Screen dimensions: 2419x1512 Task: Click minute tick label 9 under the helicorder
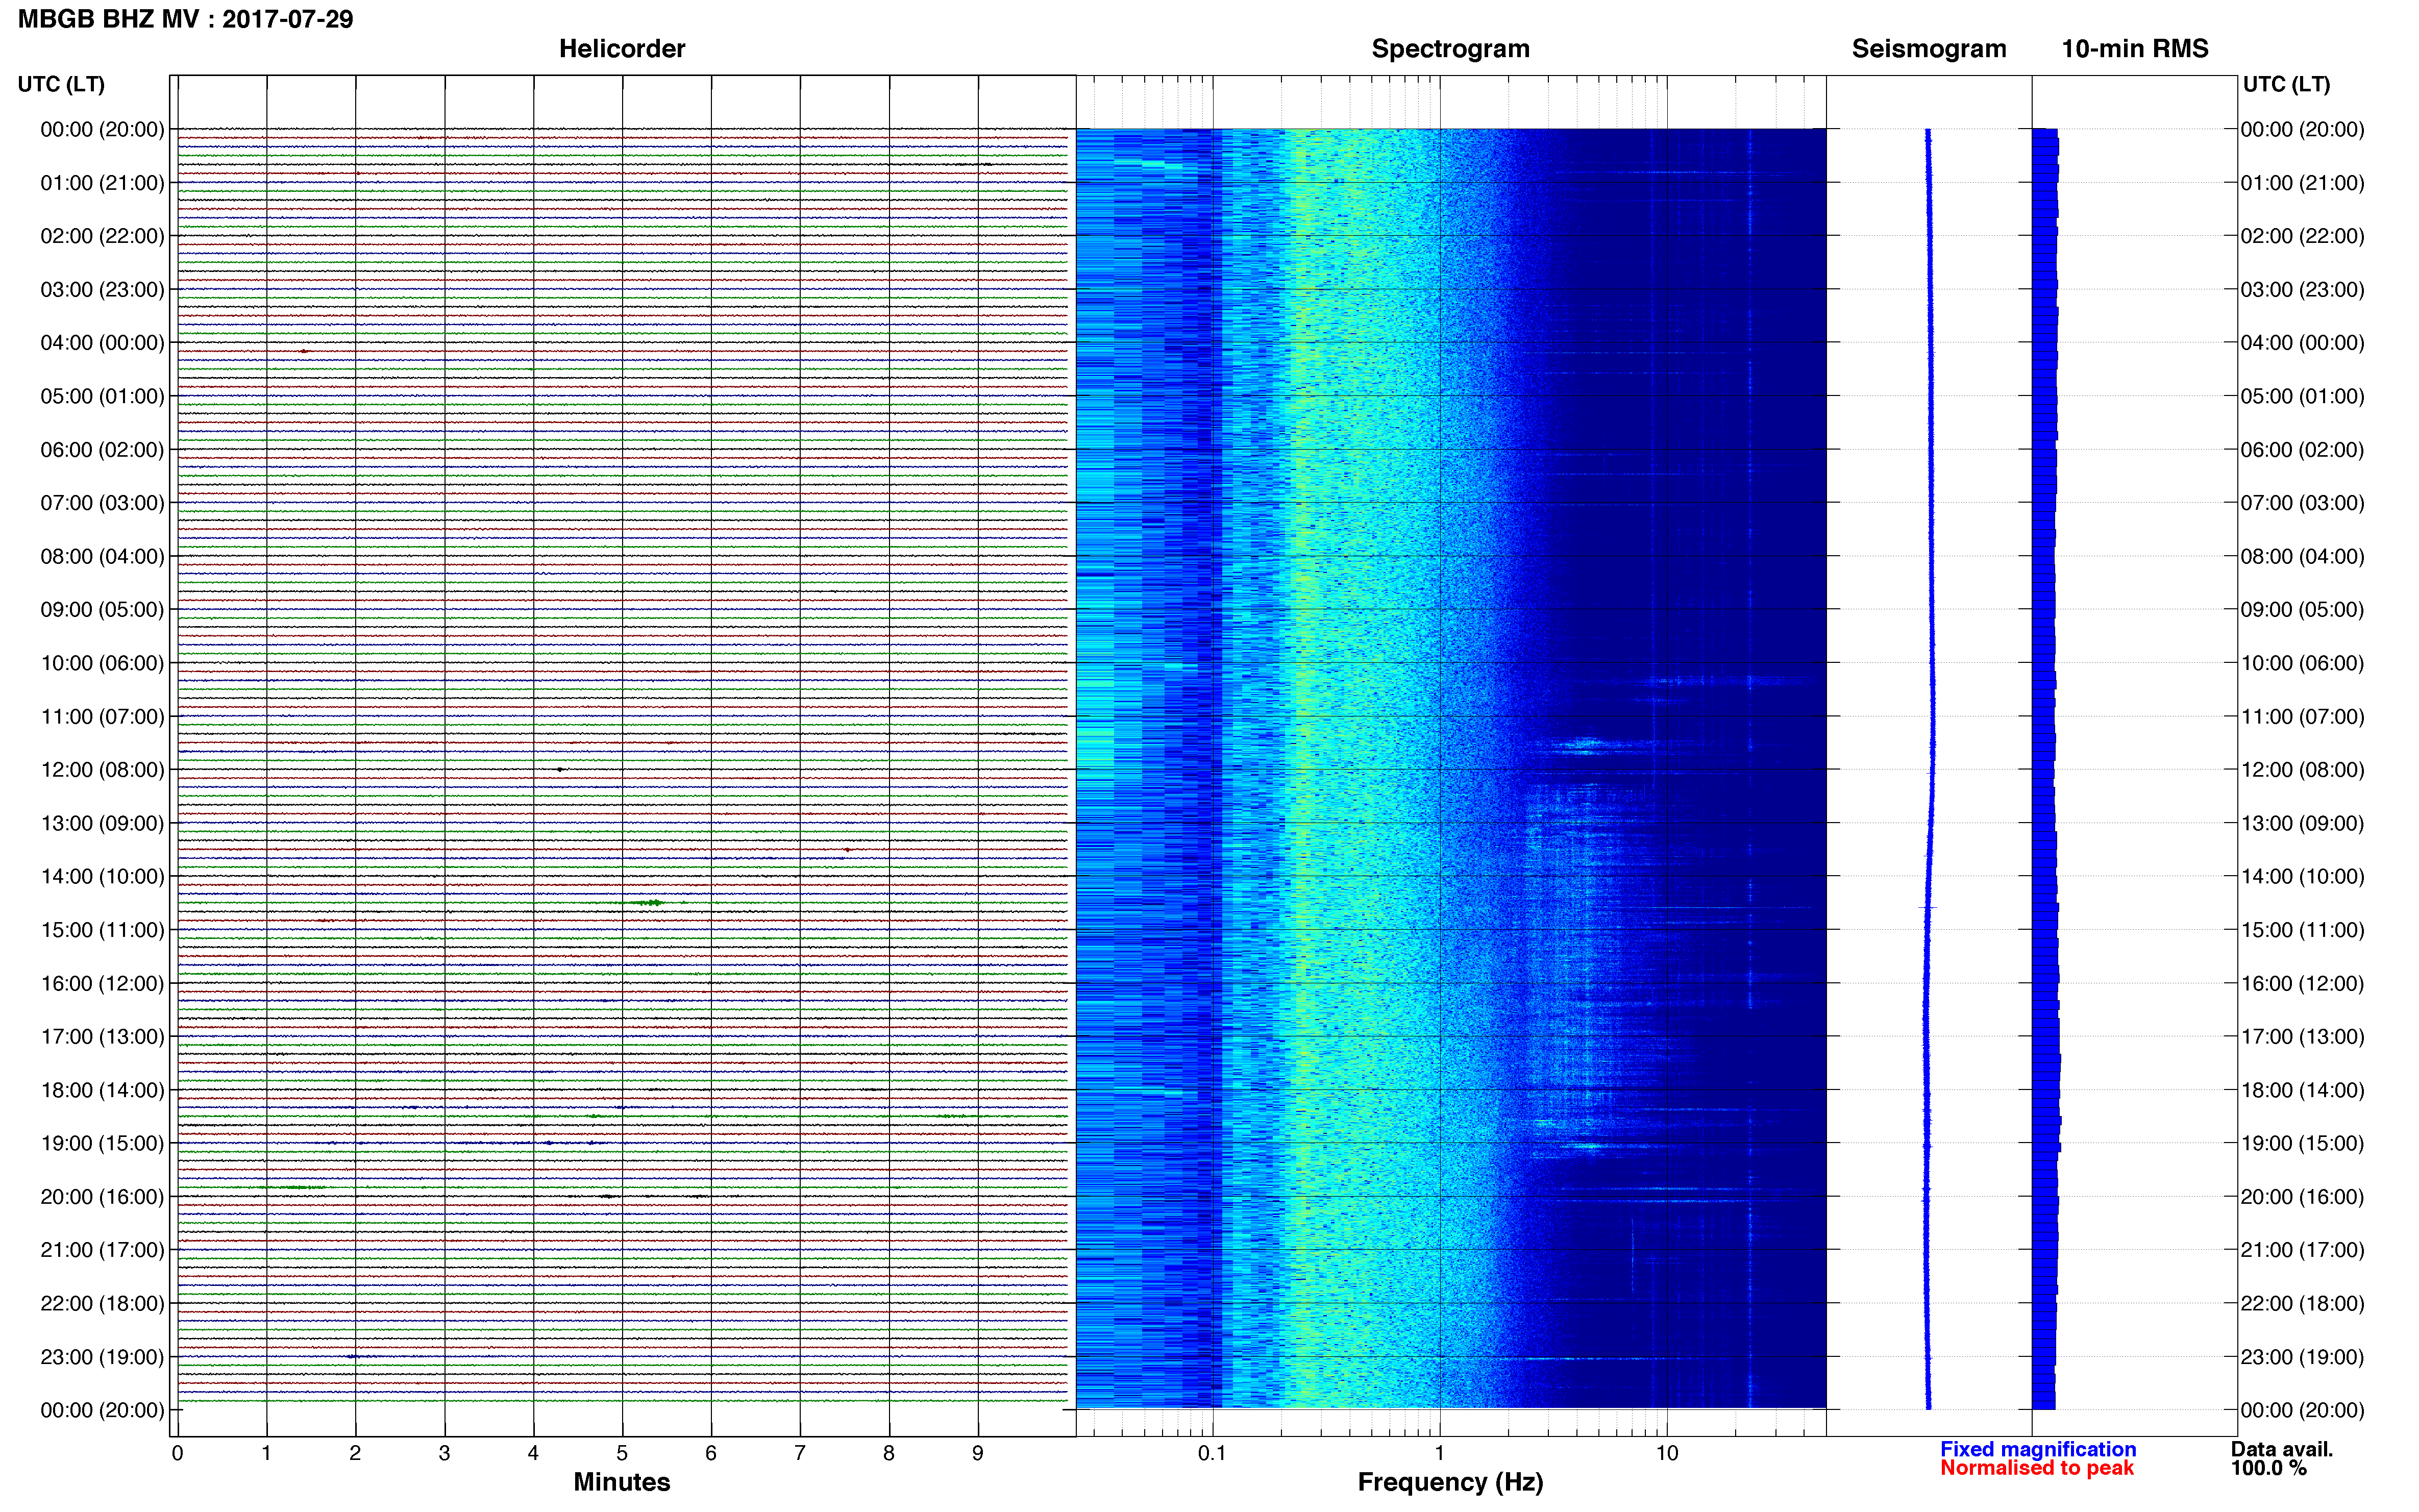978,1454
